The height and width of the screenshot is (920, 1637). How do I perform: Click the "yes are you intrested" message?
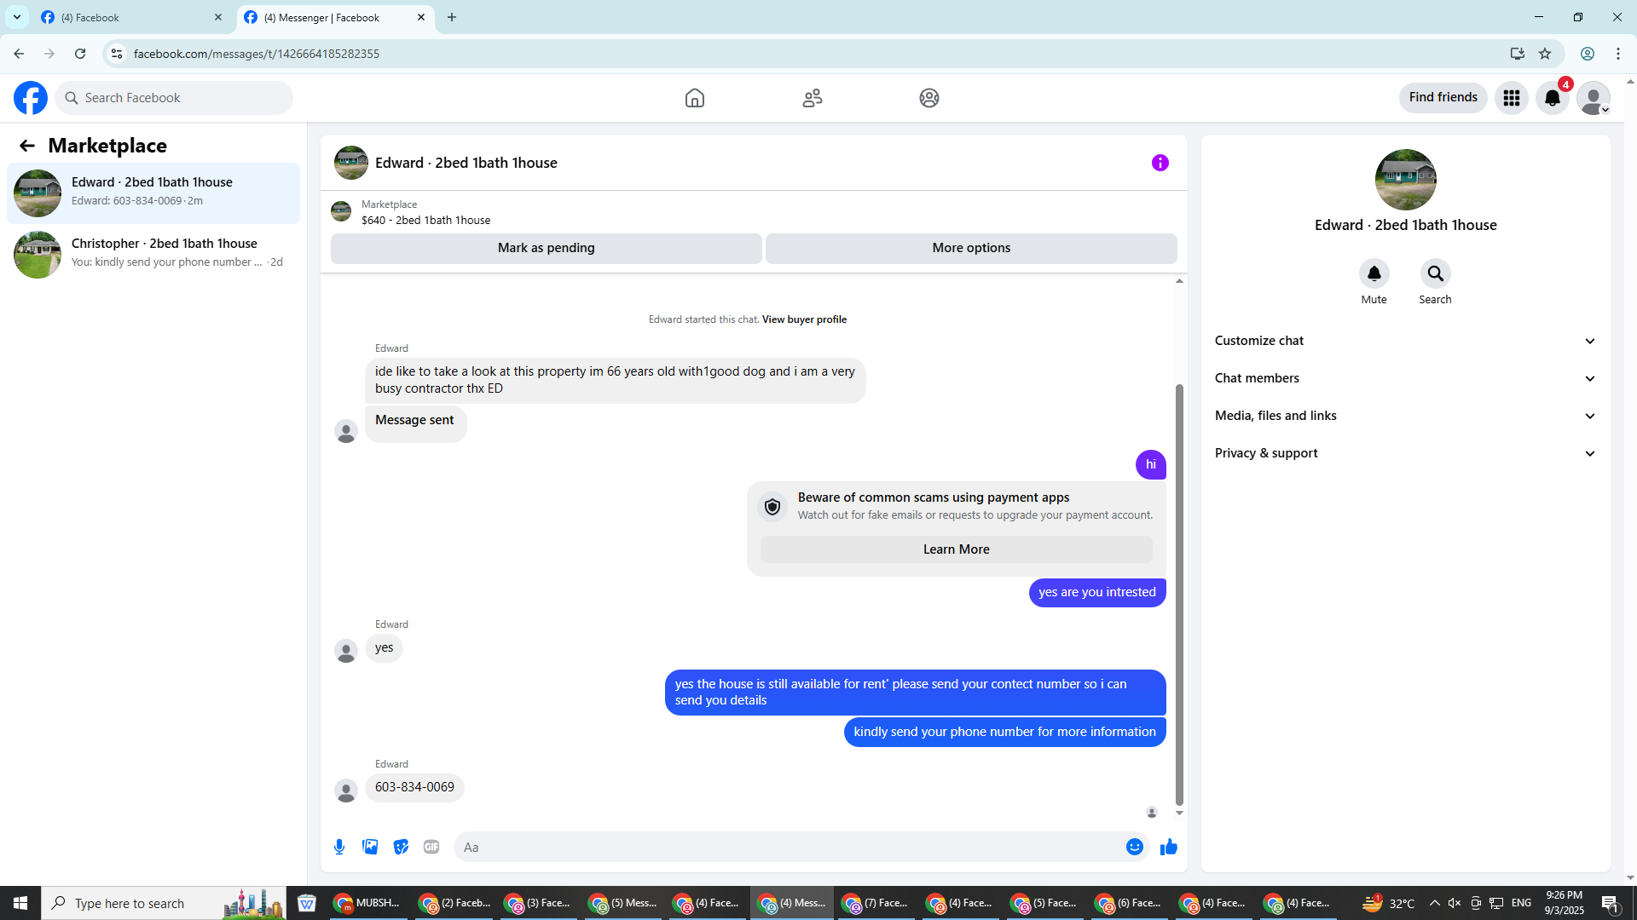[x=1097, y=592]
